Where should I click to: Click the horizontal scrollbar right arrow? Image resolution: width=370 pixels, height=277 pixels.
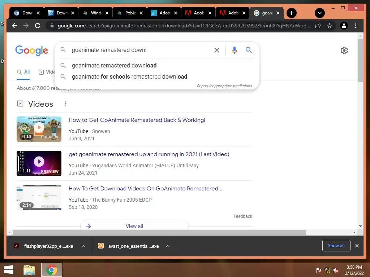tap(354, 233)
